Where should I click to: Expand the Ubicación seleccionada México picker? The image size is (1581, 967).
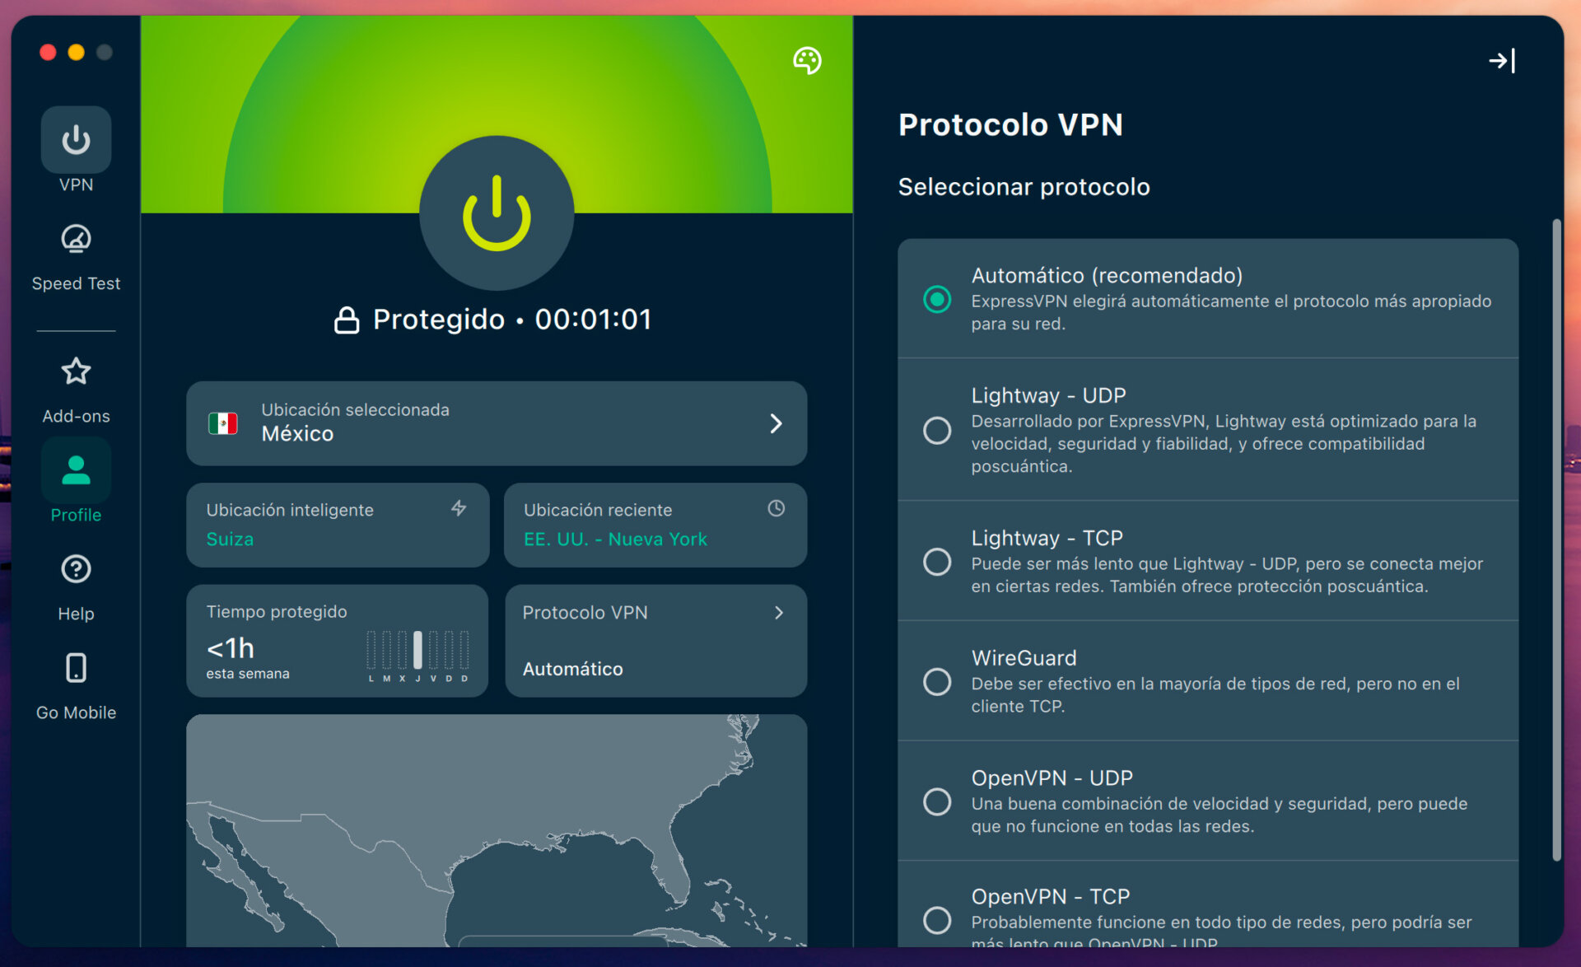pos(496,423)
